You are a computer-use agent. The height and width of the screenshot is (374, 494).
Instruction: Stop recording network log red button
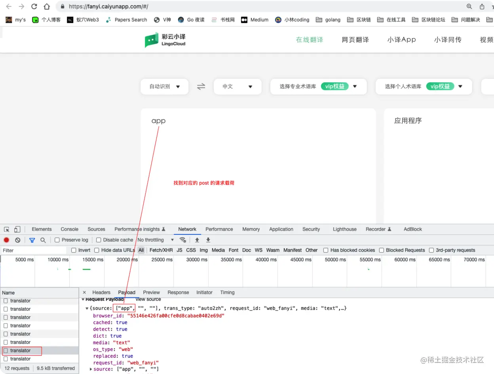click(x=6, y=240)
